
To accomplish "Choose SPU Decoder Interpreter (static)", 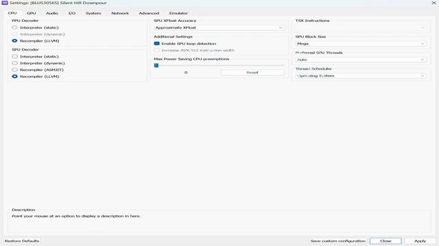I will click(35, 56).
